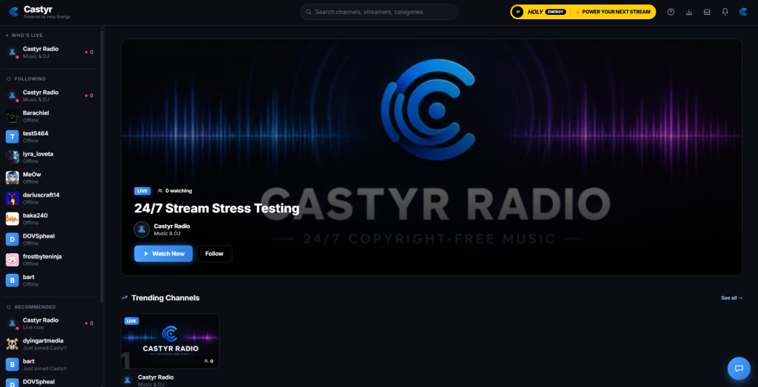Click the search magnifier icon

pyautogui.click(x=309, y=12)
